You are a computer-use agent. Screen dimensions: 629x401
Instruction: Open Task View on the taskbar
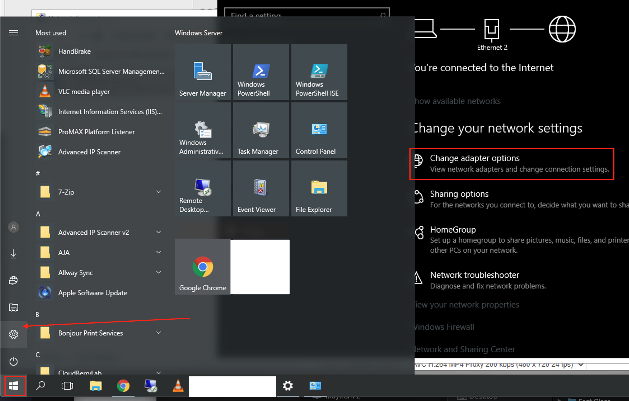[67, 386]
